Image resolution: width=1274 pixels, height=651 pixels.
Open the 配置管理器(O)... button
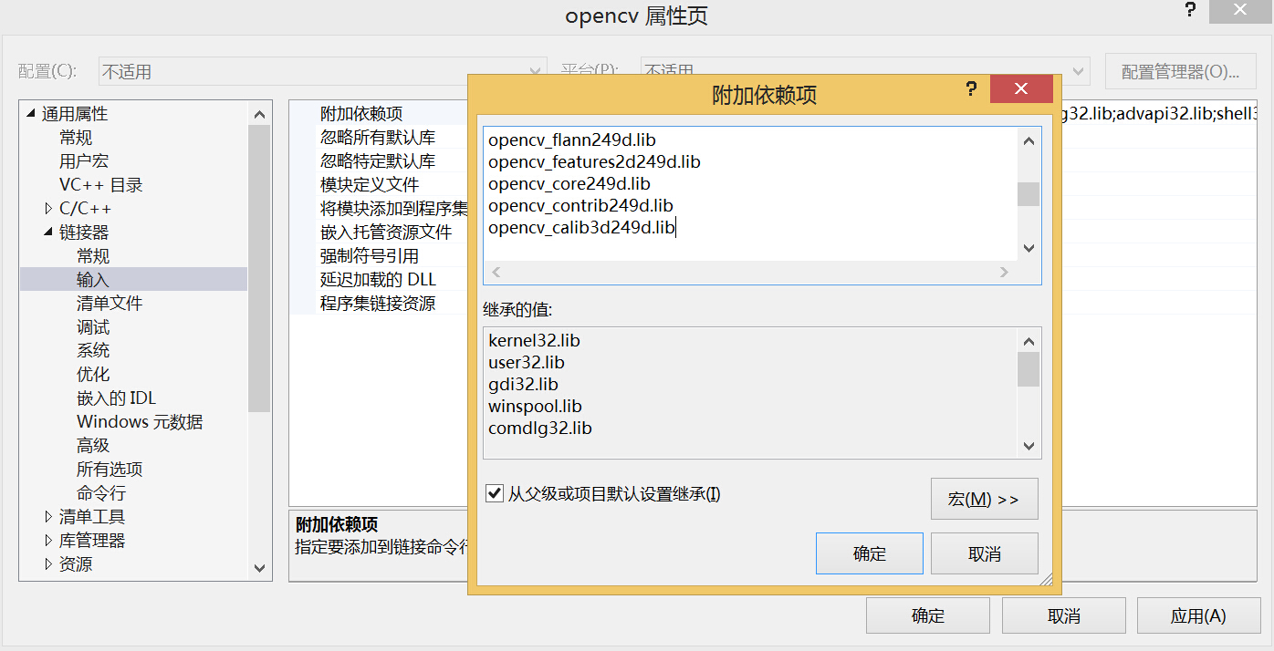tap(1181, 71)
